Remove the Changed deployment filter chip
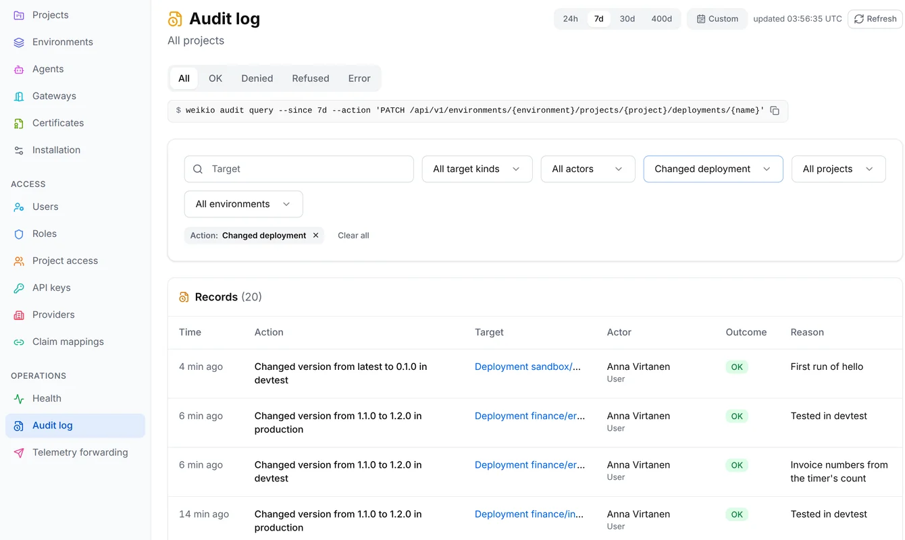The width and height of the screenshot is (905, 540). pyautogui.click(x=315, y=236)
